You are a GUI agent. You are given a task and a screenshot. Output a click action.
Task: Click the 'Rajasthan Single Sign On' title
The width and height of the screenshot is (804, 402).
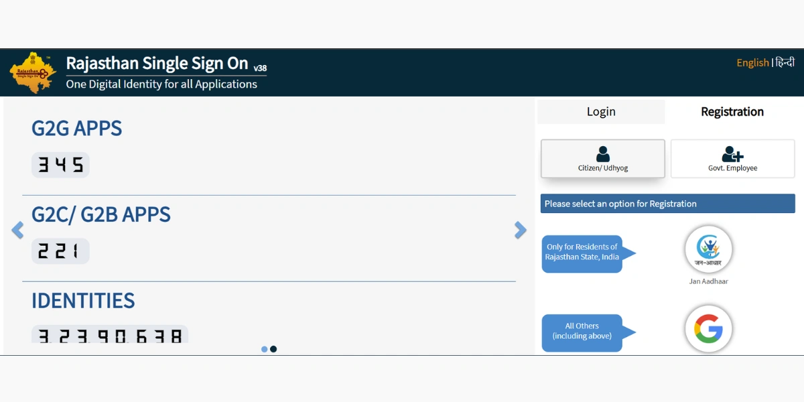point(157,63)
